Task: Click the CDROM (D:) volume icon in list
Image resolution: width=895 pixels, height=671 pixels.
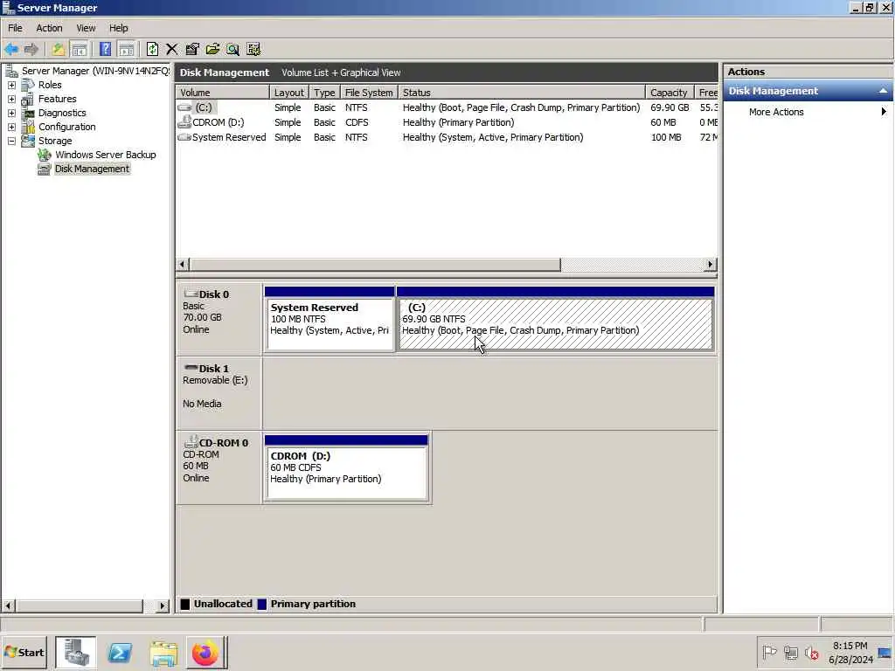Action: pos(184,122)
